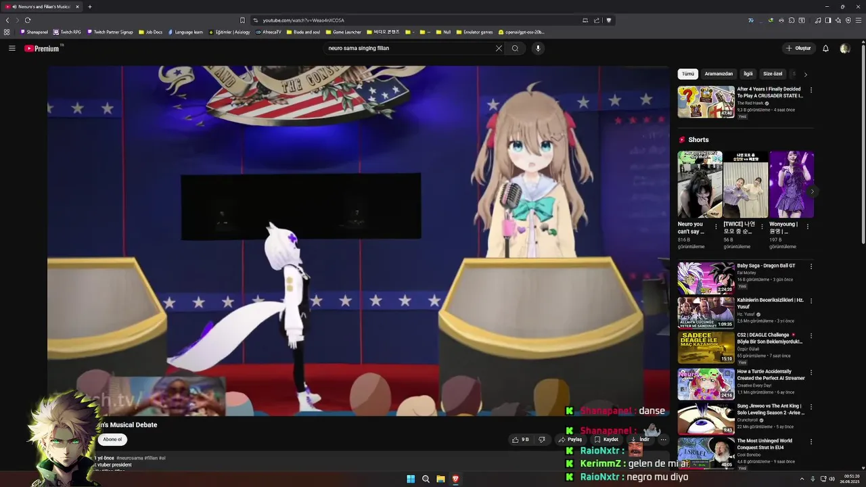Open options for the Baby Saga video
866x487 pixels.
(x=811, y=266)
